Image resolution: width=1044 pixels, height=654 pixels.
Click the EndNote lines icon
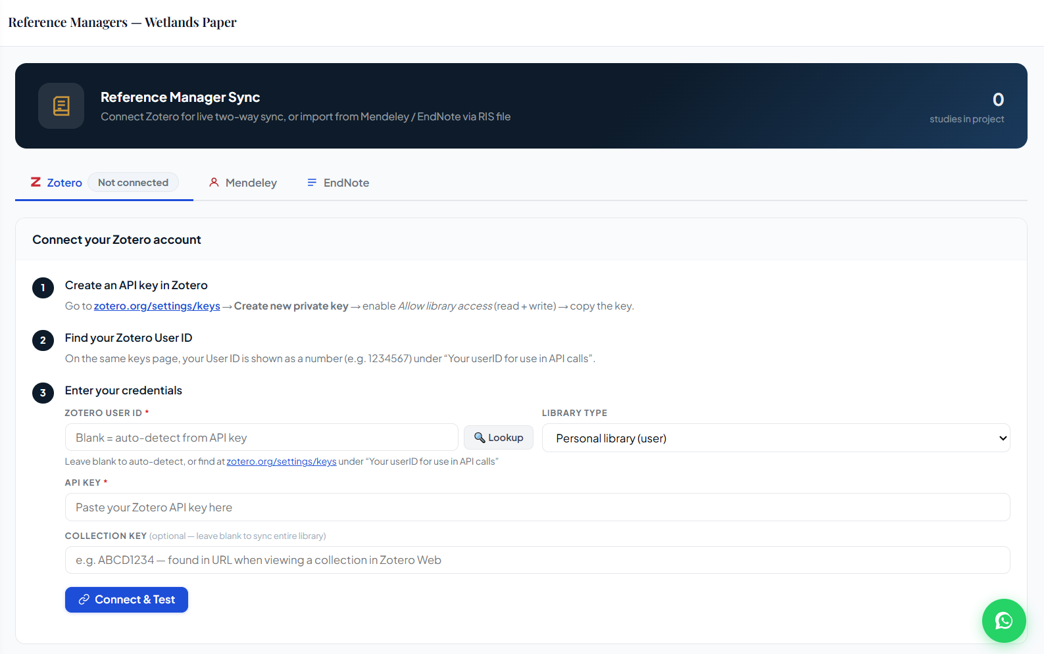click(312, 182)
